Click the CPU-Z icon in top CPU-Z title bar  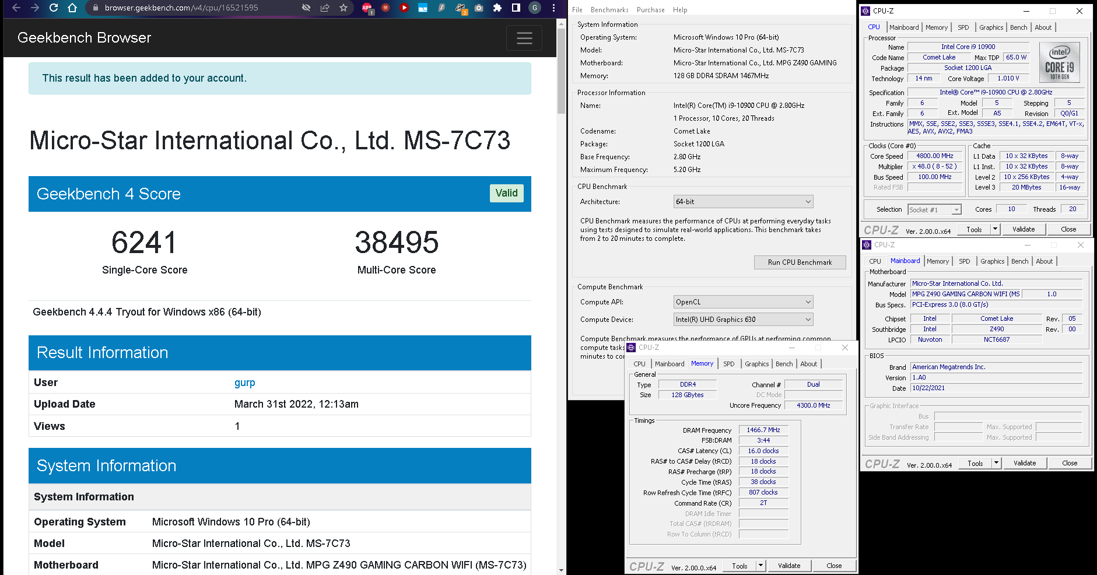pyautogui.click(x=866, y=10)
